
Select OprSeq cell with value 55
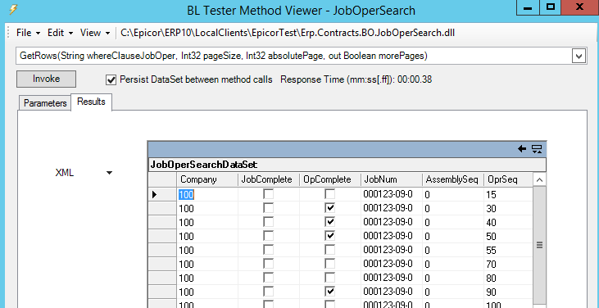click(x=508, y=250)
